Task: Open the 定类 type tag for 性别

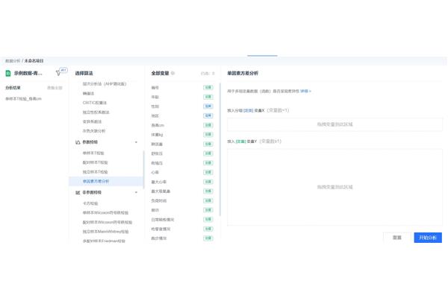Action: click(208, 107)
